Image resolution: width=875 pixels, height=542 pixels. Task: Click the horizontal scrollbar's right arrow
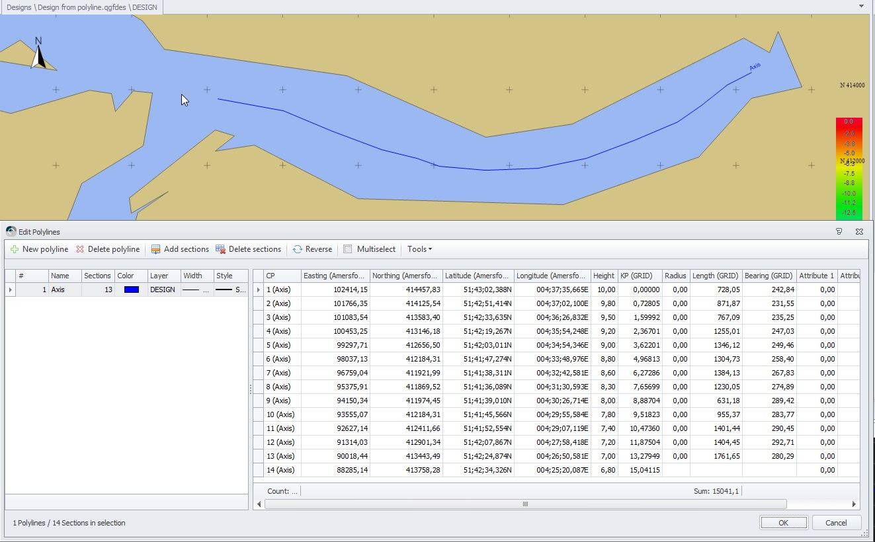[854, 504]
